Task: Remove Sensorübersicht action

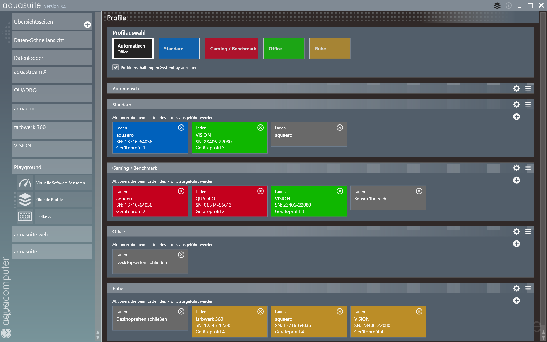Action: click(x=419, y=191)
